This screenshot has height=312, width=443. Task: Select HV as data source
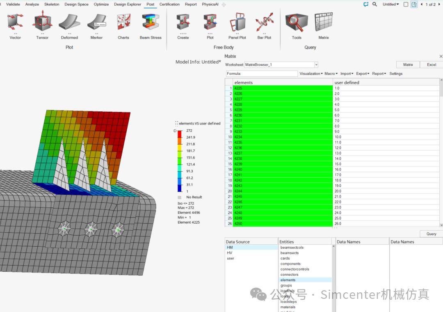(x=231, y=252)
